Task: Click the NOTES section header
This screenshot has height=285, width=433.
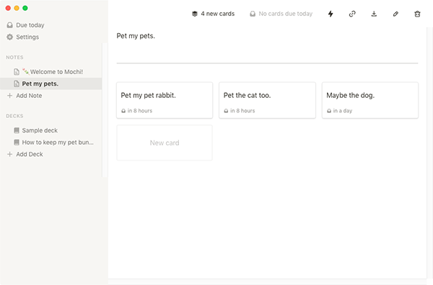Action: [x=14, y=58]
